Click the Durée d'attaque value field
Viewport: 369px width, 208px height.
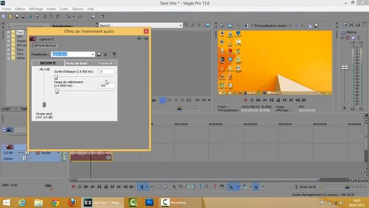[107, 72]
